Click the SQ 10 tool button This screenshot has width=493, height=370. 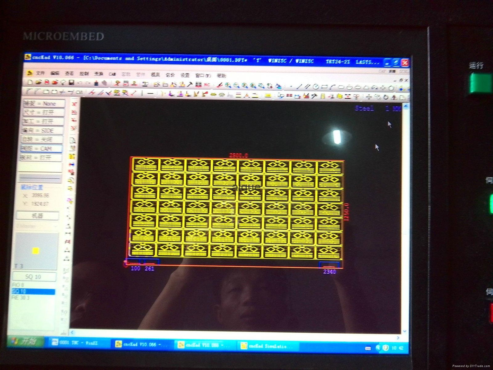(34, 277)
